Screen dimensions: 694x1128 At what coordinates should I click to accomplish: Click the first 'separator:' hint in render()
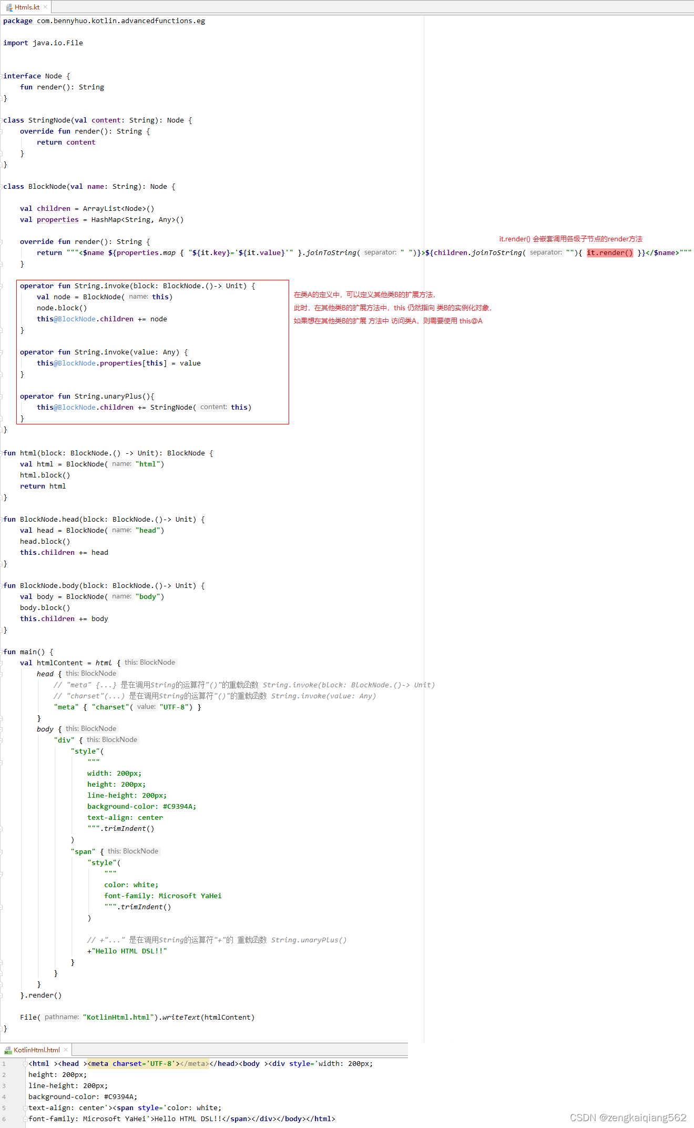380,252
